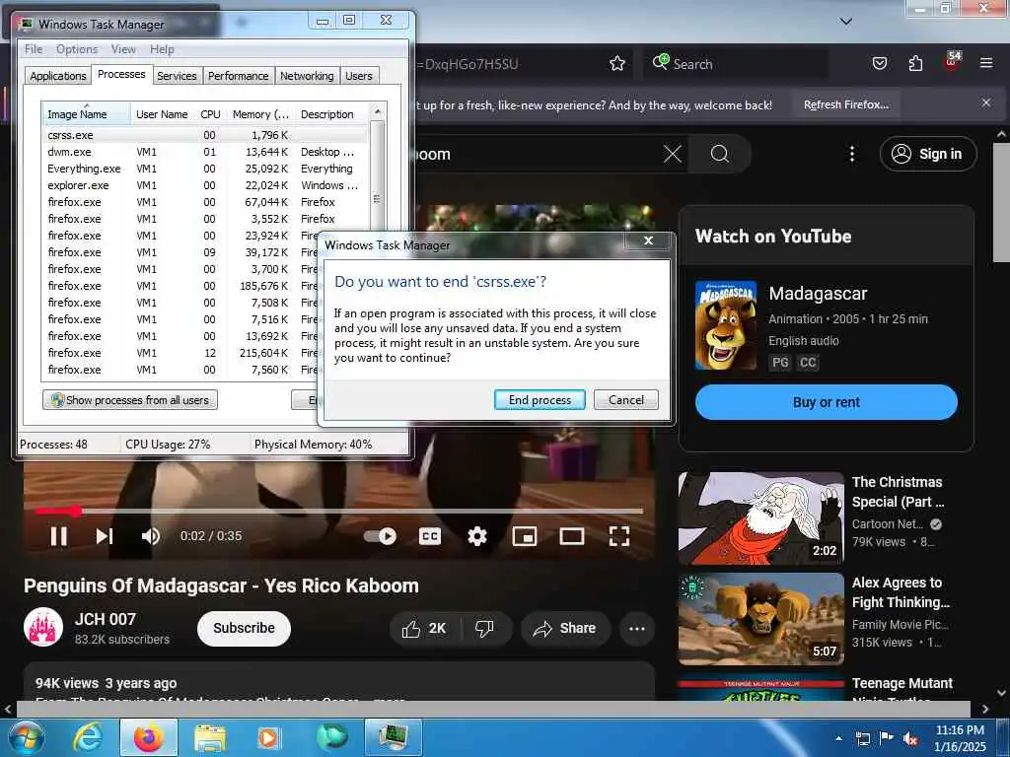Click Buy or rent for Madagascar

(827, 402)
